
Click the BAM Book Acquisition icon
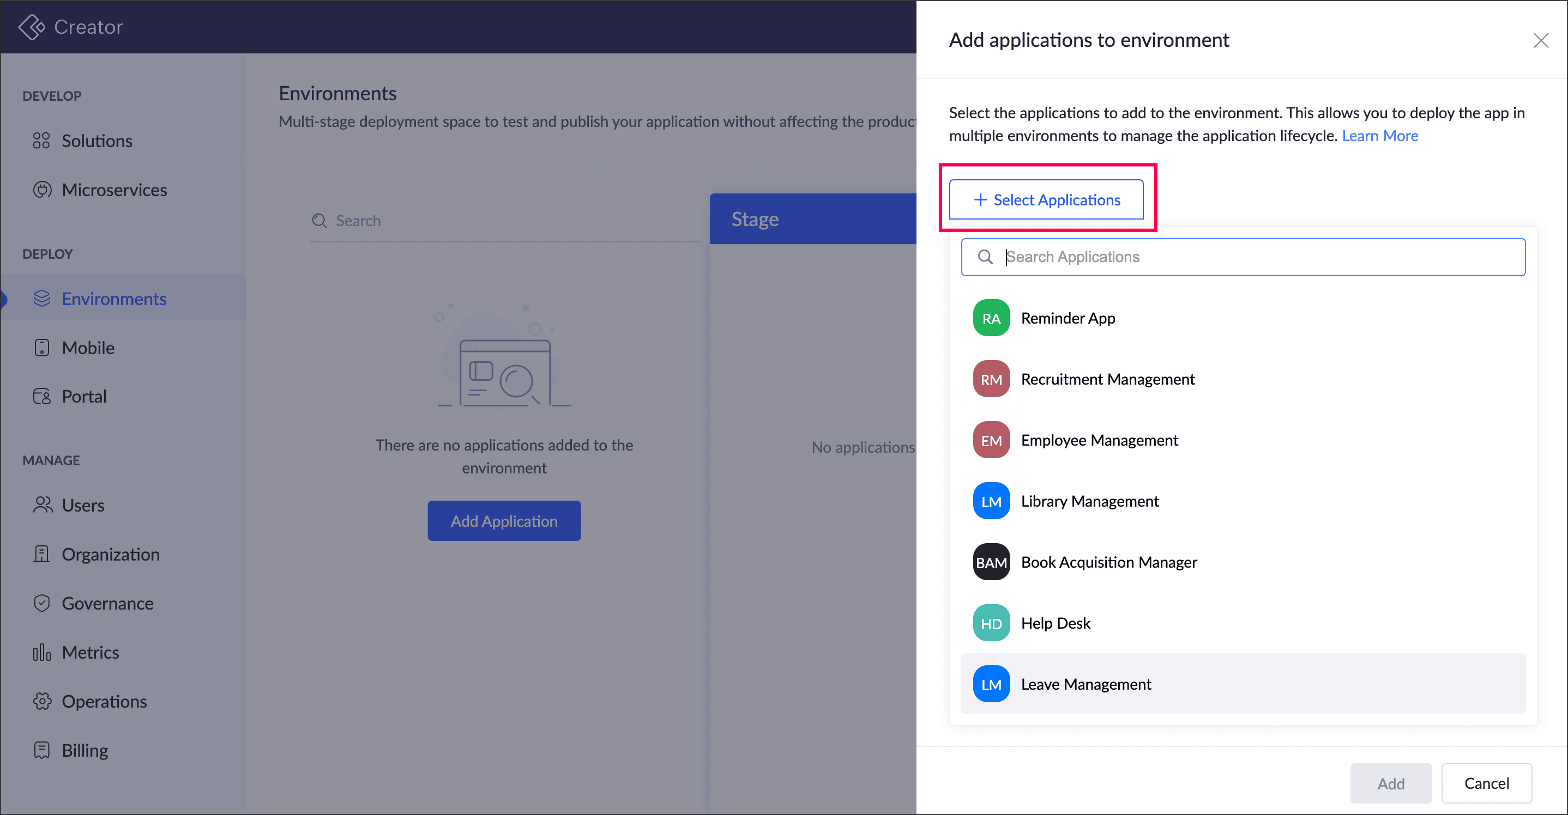click(991, 562)
